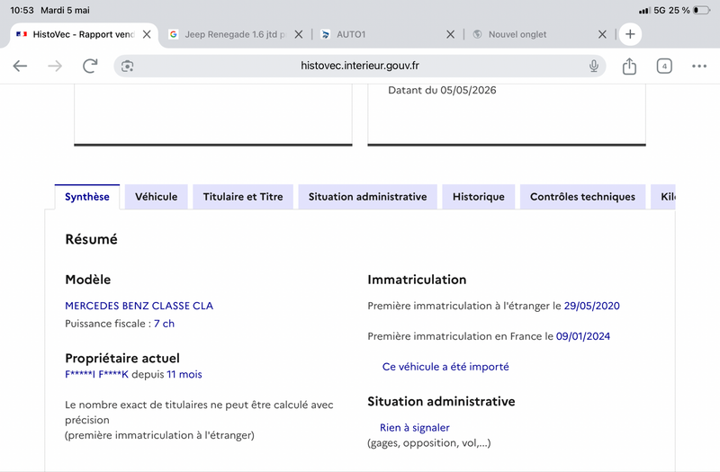The width and height of the screenshot is (720, 472).
Task: Open the partially hidden Kilométrage tab
Action: (x=663, y=197)
